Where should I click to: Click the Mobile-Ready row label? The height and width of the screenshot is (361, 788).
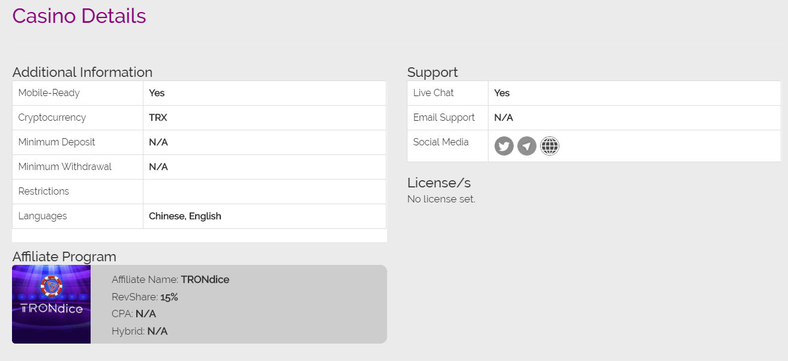tap(49, 93)
